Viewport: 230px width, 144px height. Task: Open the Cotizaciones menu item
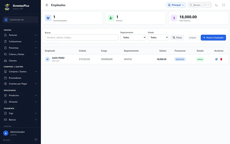20,41
